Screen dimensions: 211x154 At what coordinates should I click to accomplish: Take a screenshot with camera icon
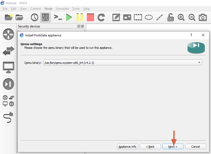point(203,17)
